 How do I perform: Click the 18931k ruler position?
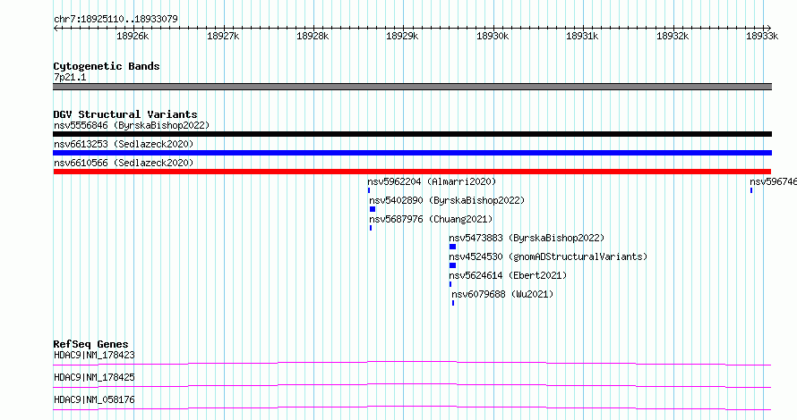click(x=582, y=36)
